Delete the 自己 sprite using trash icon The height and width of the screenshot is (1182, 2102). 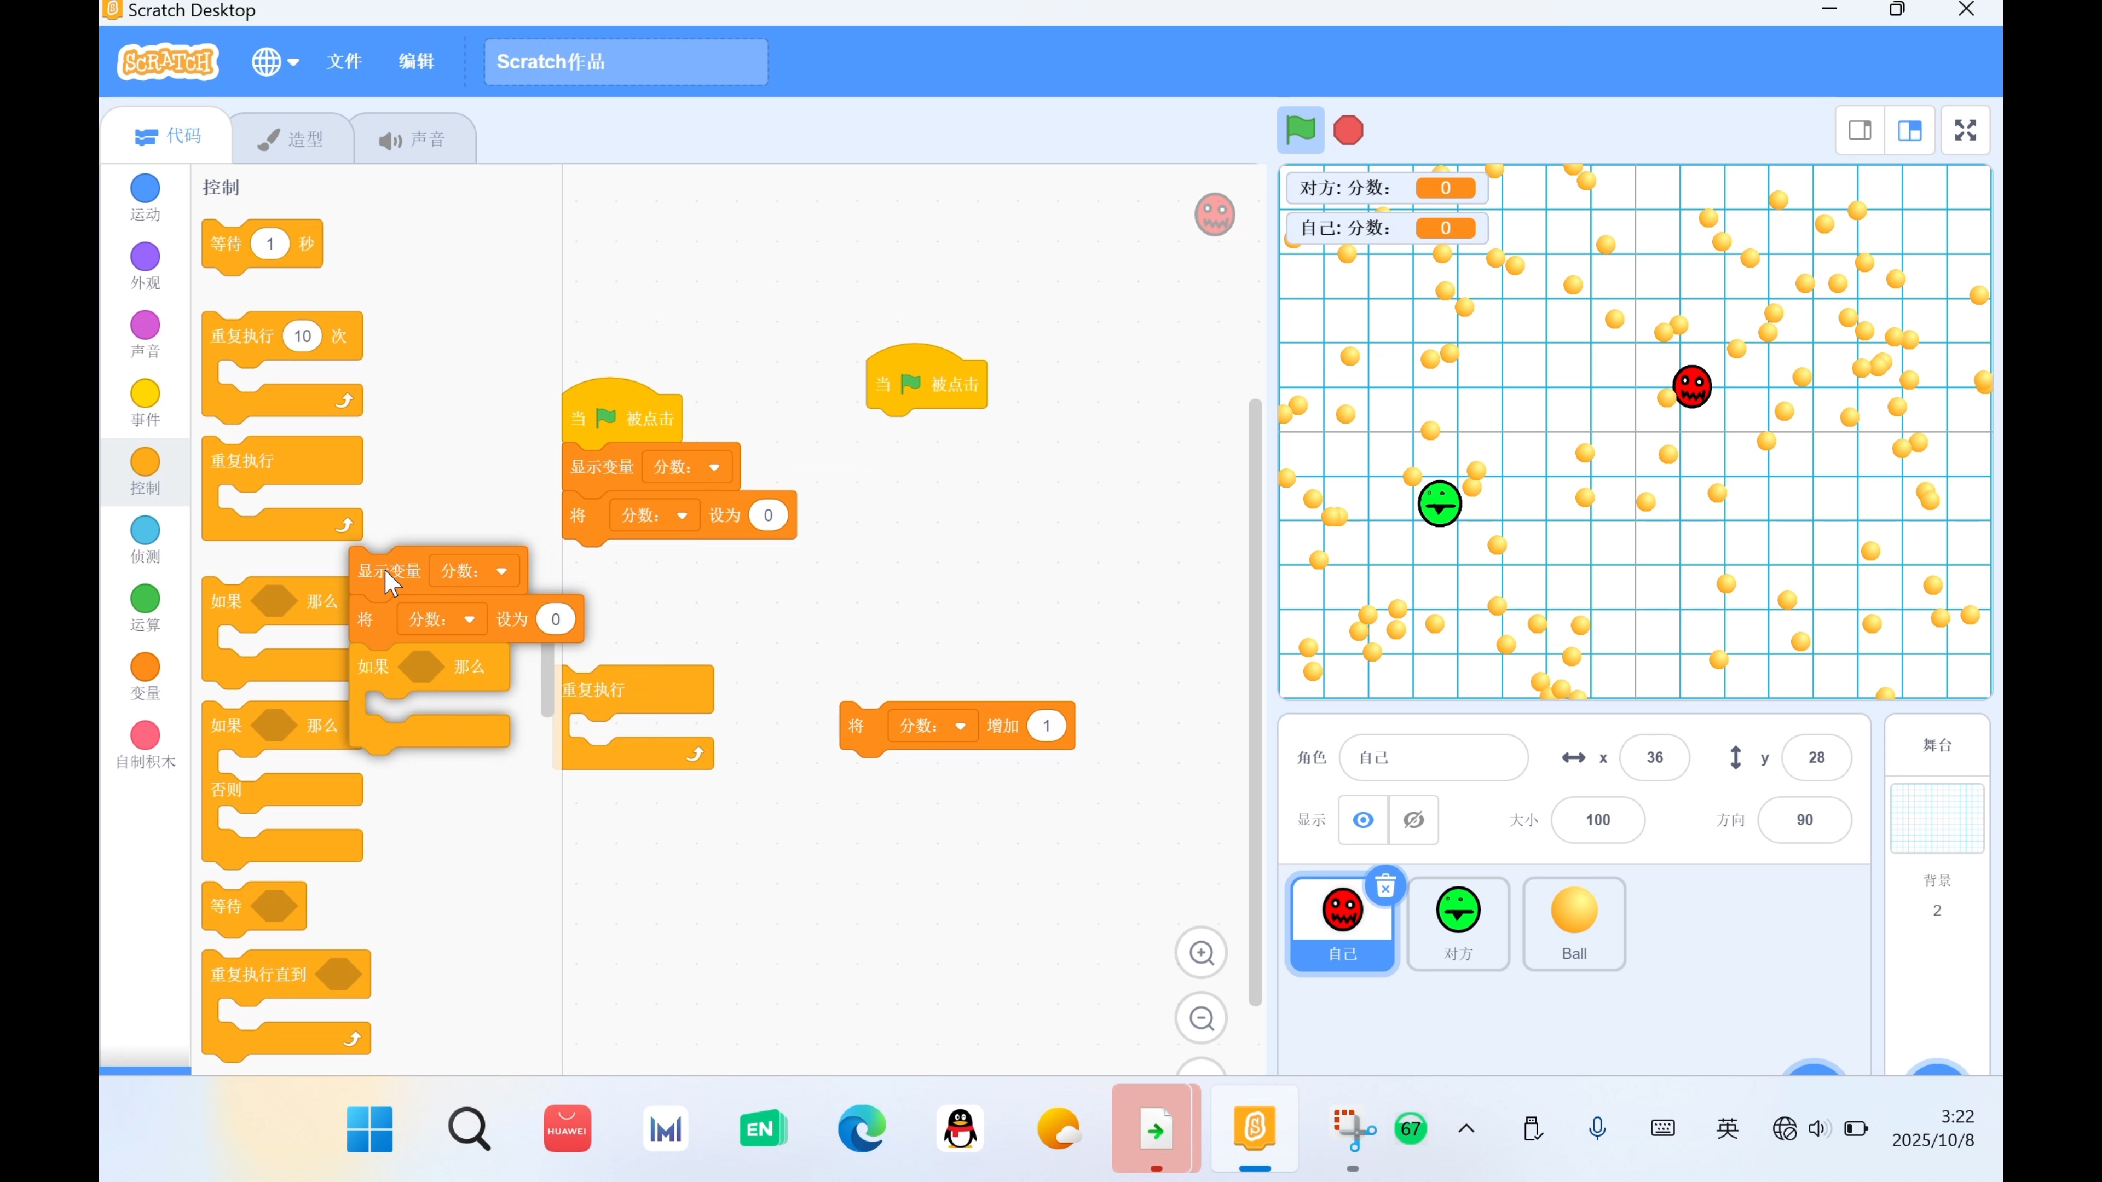pyautogui.click(x=1385, y=887)
